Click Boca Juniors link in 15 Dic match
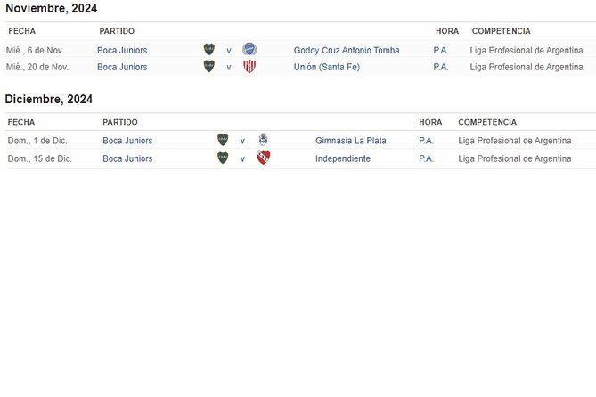 point(127,158)
